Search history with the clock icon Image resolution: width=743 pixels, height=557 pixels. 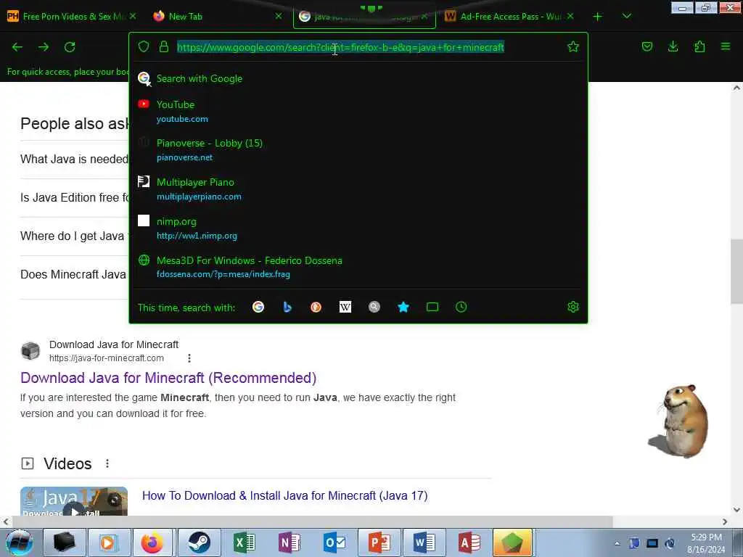461,307
